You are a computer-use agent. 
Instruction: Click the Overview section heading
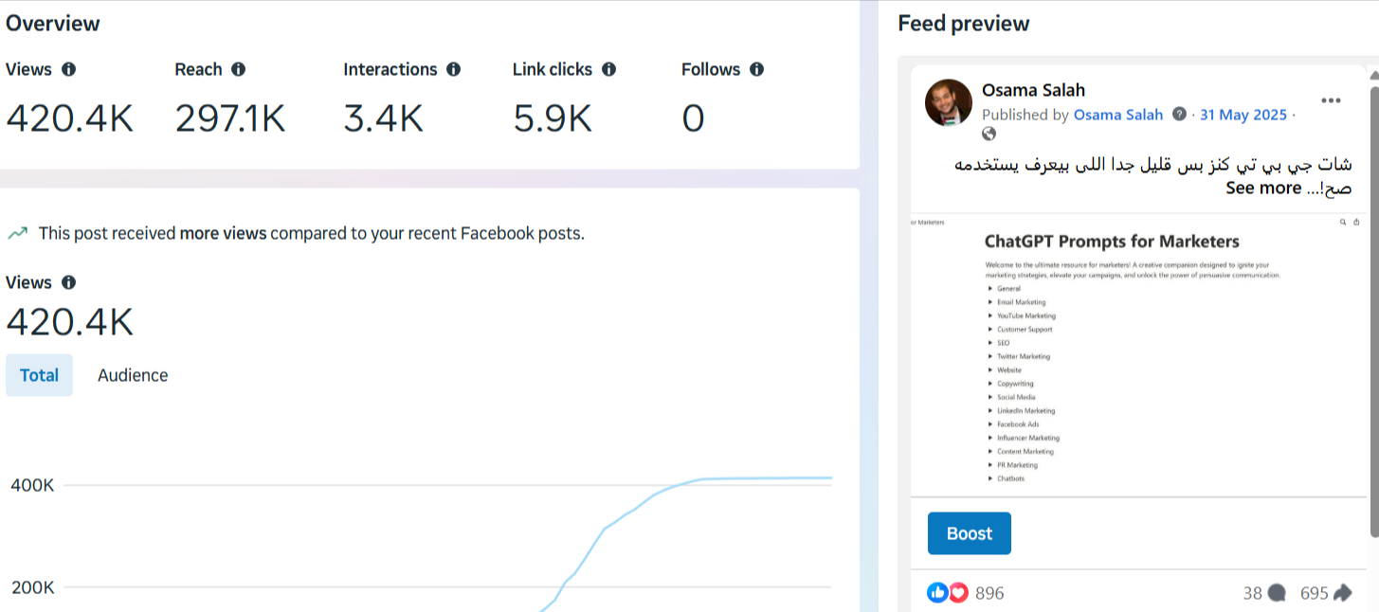pyautogui.click(x=53, y=24)
